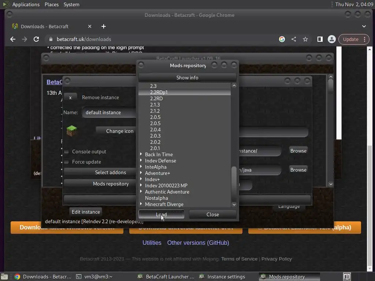
Task: Click the GNOME foot logo icon
Action: [6, 4]
